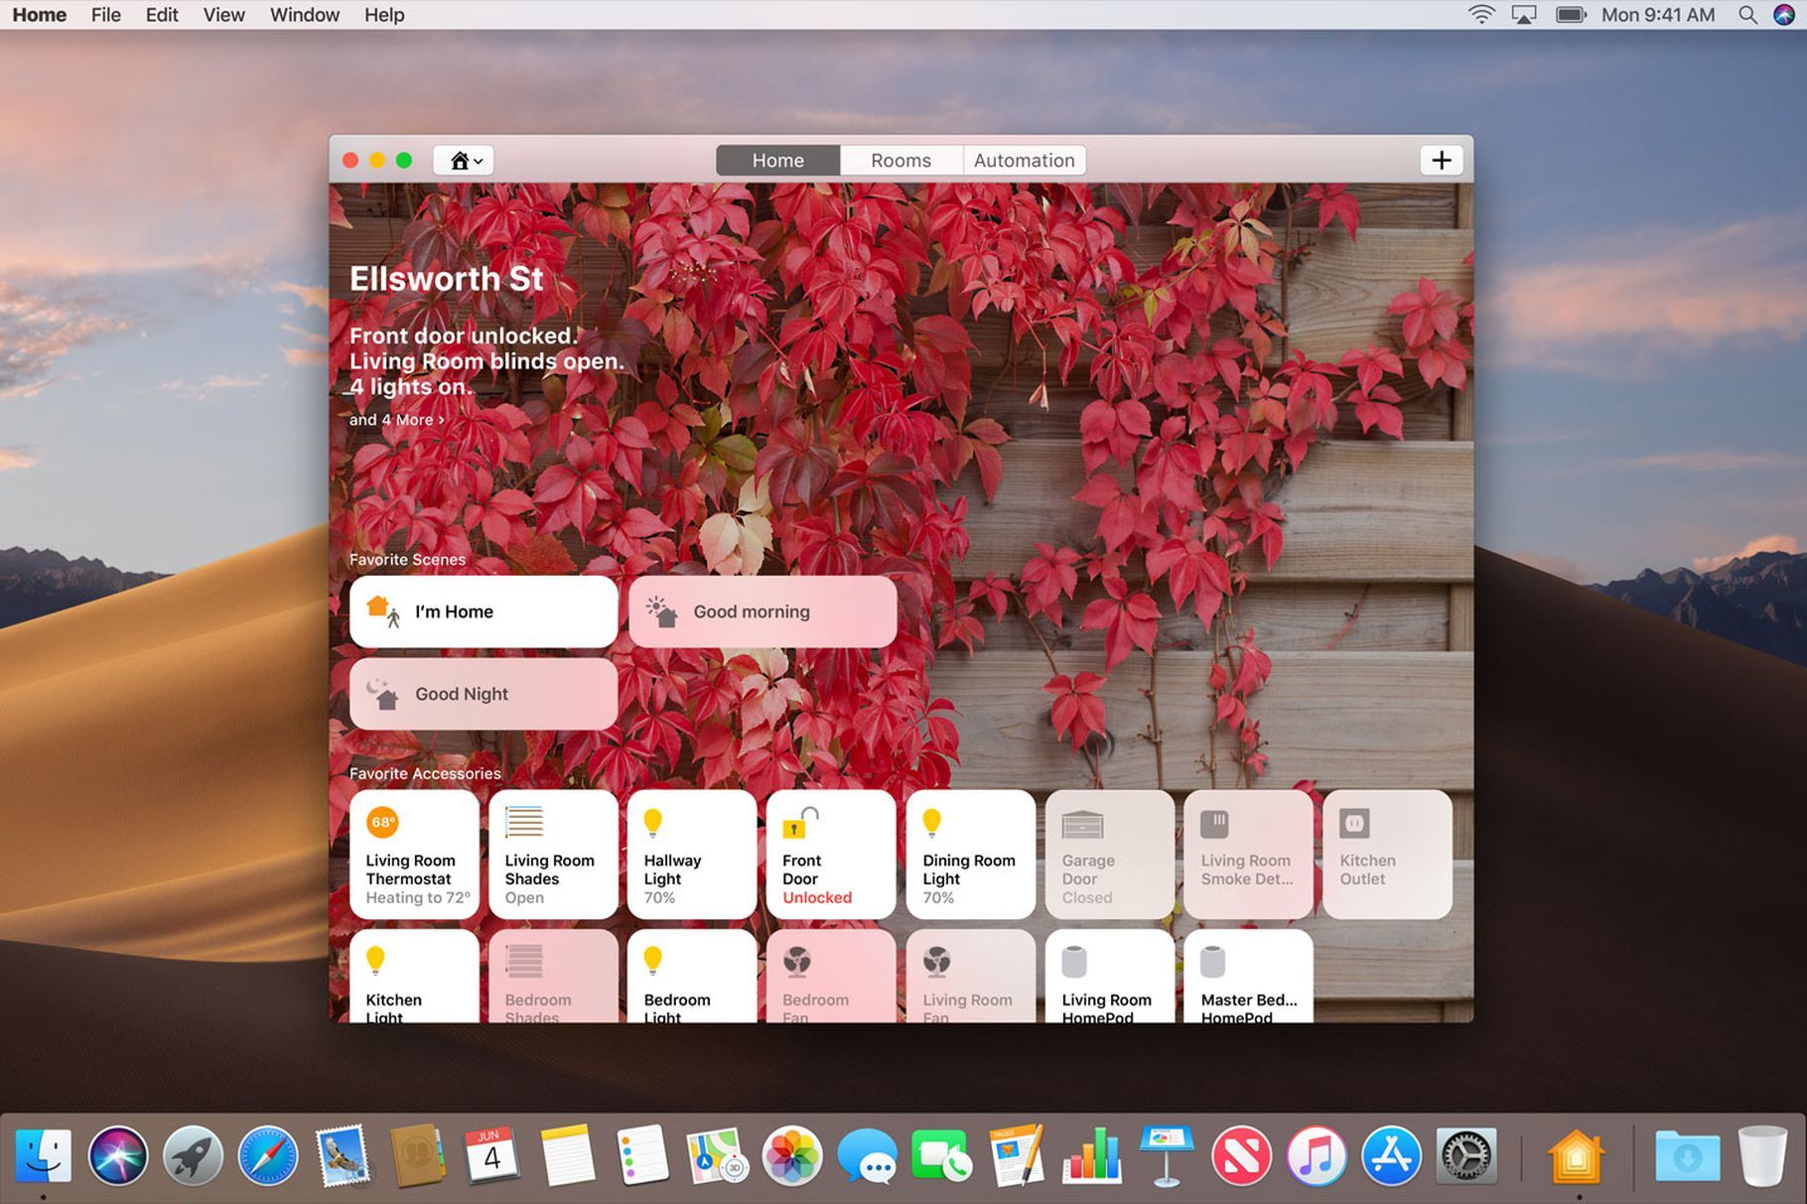Open the View menu
The width and height of the screenshot is (1807, 1204).
pos(223,15)
